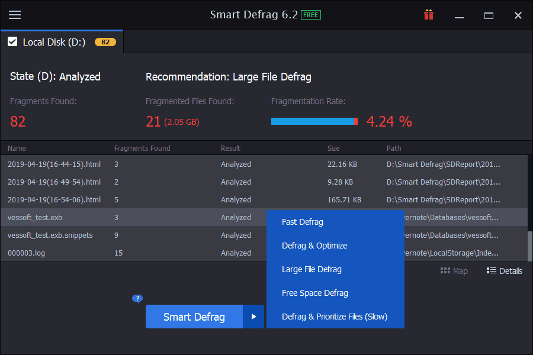Select Free Space Defrag menu entry
533x355 pixels.
pos(335,293)
